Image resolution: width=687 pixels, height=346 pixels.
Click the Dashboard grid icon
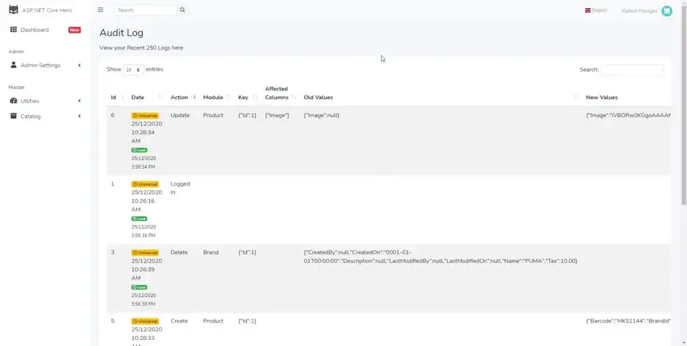[13, 29]
